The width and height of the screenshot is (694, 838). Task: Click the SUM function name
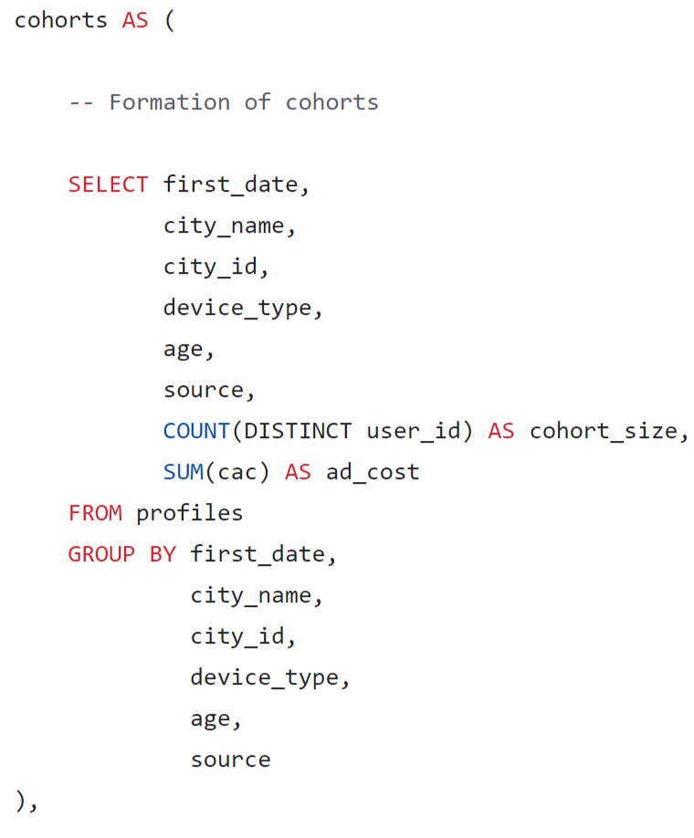tap(183, 472)
